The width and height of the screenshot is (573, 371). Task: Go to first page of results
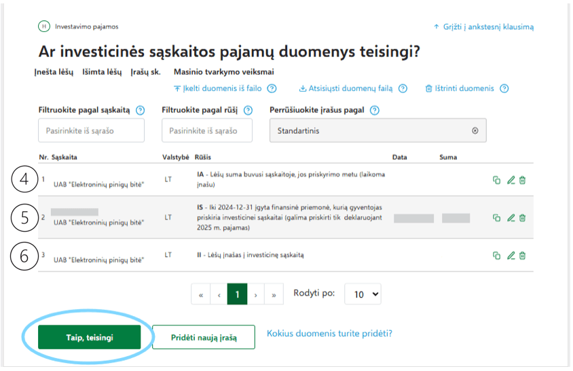pos(201,294)
